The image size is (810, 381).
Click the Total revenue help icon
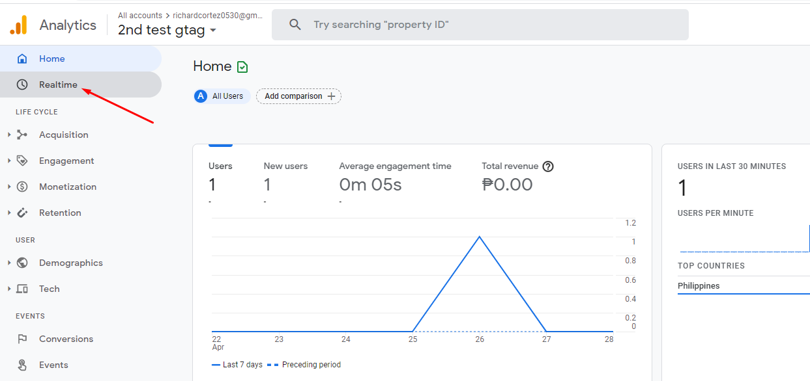coord(548,166)
